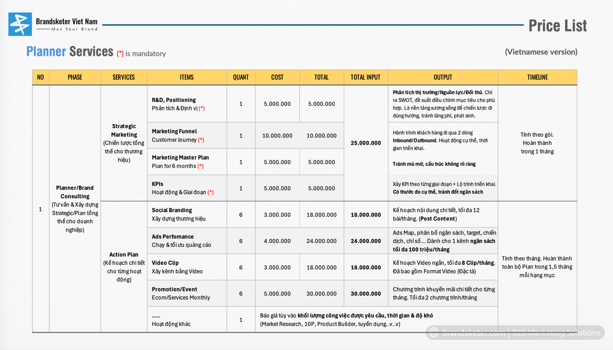Select the Planner Services heading
613x350 pixels.
70,52
